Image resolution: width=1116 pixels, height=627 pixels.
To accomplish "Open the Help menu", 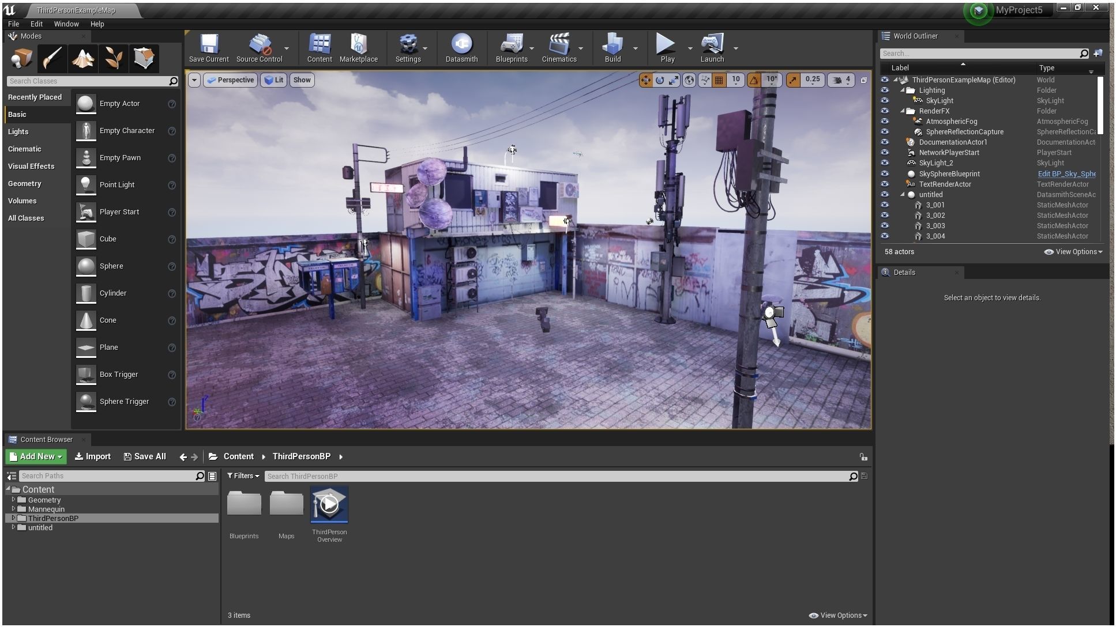I will coord(97,24).
